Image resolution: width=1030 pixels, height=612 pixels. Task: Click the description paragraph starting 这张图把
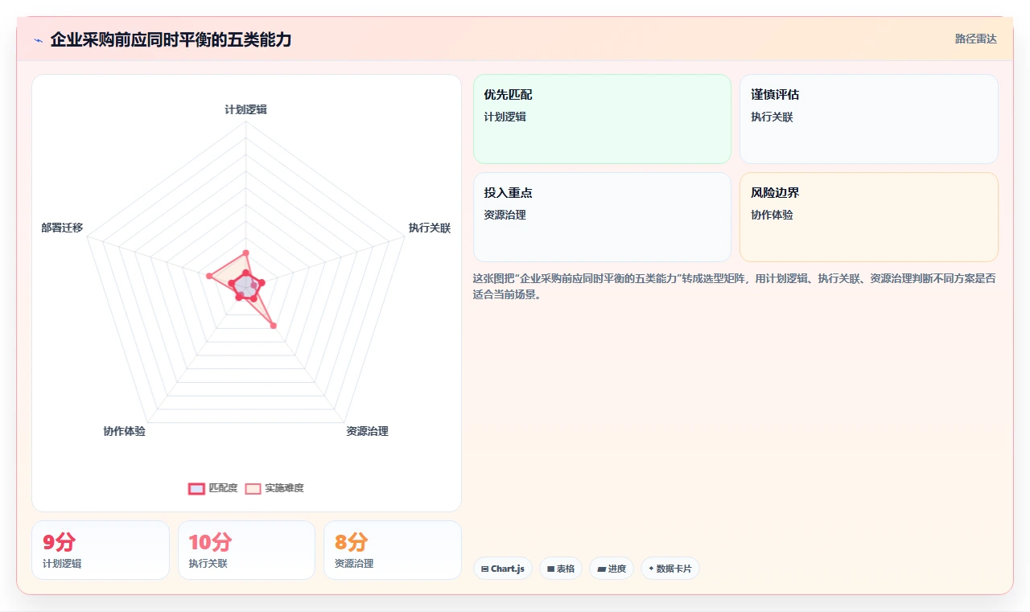pyautogui.click(x=735, y=286)
